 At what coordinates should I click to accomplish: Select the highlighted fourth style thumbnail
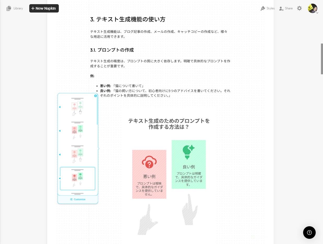78,179
